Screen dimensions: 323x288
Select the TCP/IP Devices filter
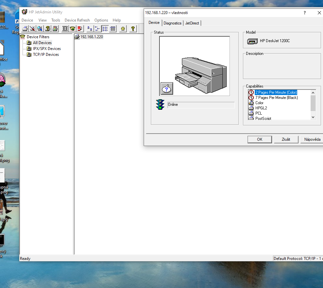(46, 55)
